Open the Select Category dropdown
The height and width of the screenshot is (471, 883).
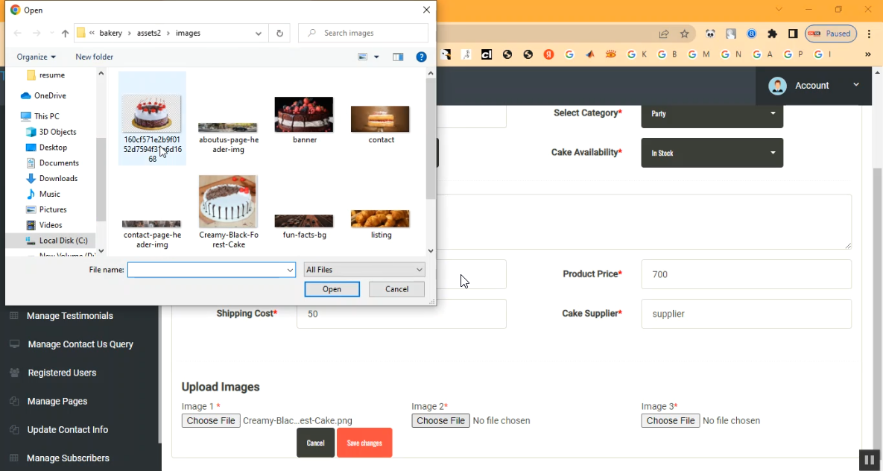712,114
